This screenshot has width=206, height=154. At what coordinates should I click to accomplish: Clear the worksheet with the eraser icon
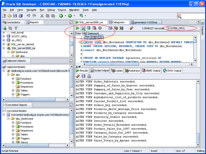[x=132, y=28]
